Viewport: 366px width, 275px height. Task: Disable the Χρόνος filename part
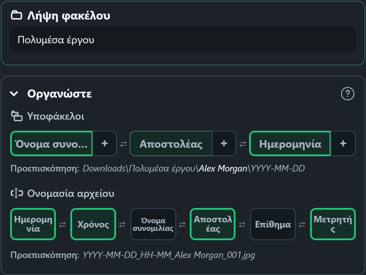pos(93,224)
